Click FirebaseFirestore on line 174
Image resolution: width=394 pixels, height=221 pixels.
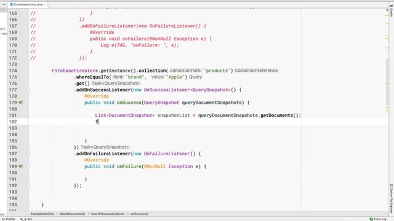click(74, 71)
